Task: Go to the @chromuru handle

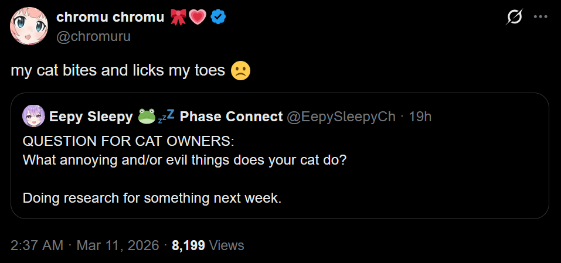Action: 93,36
